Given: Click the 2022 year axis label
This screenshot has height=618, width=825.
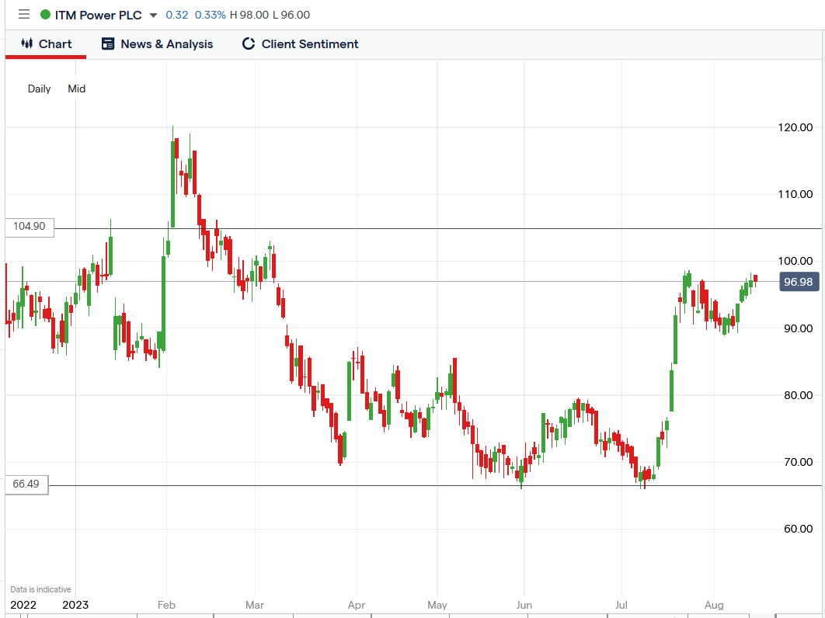Looking at the screenshot, I should (23, 605).
